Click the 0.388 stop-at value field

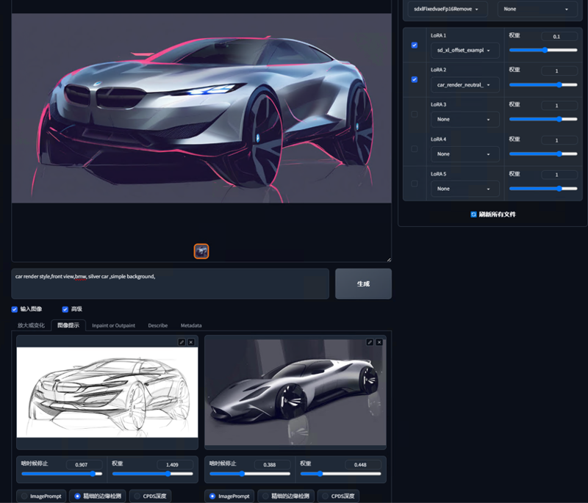[272, 465]
